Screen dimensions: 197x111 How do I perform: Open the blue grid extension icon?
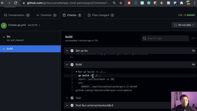[x=136, y=3]
